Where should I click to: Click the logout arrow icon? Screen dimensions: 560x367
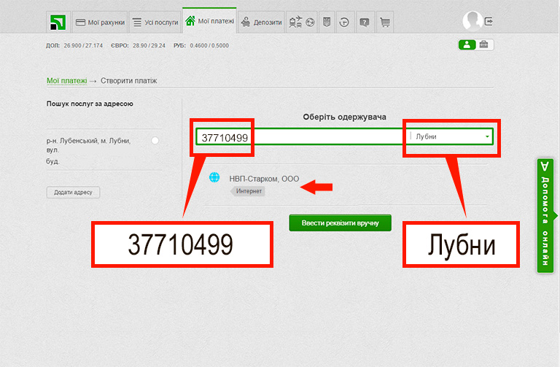(x=489, y=22)
